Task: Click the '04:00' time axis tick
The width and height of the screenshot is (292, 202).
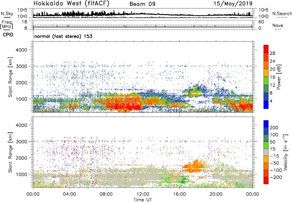Action: coord(69,194)
